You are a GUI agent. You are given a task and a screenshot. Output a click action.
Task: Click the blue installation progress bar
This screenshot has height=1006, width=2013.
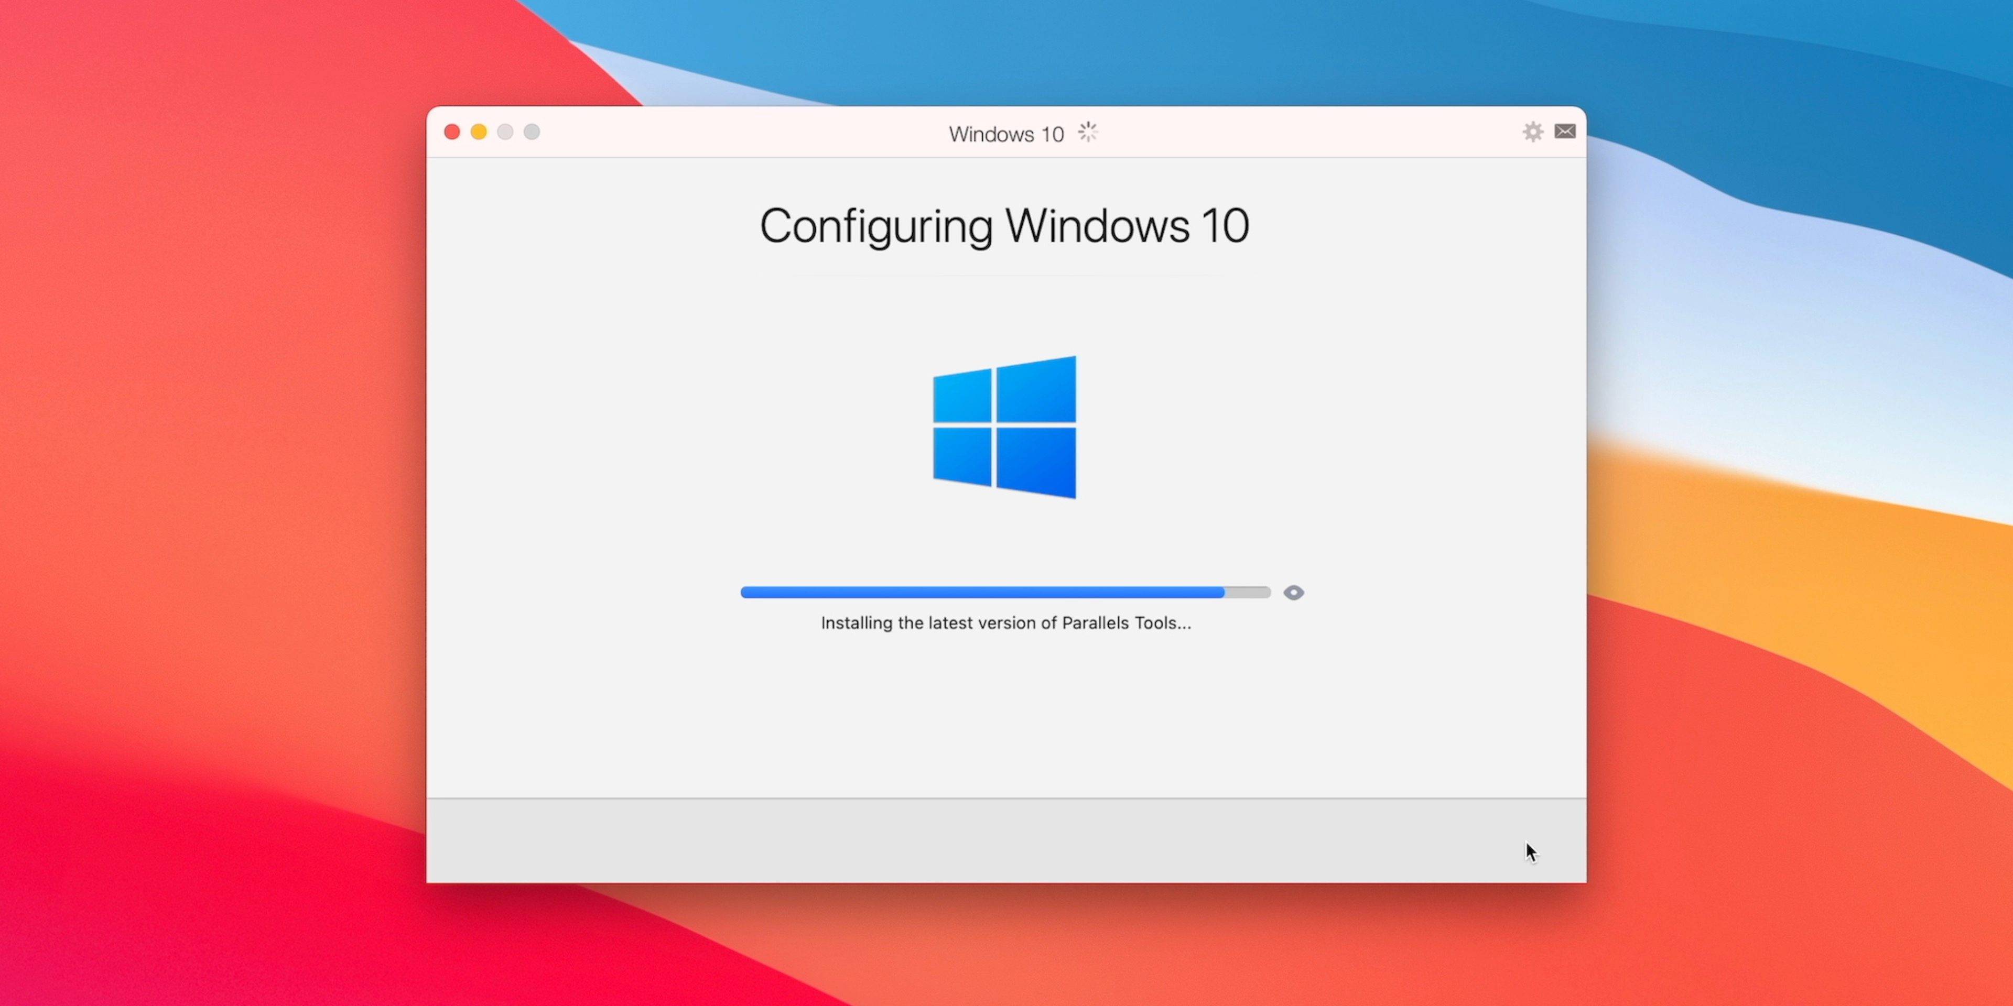click(1006, 593)
